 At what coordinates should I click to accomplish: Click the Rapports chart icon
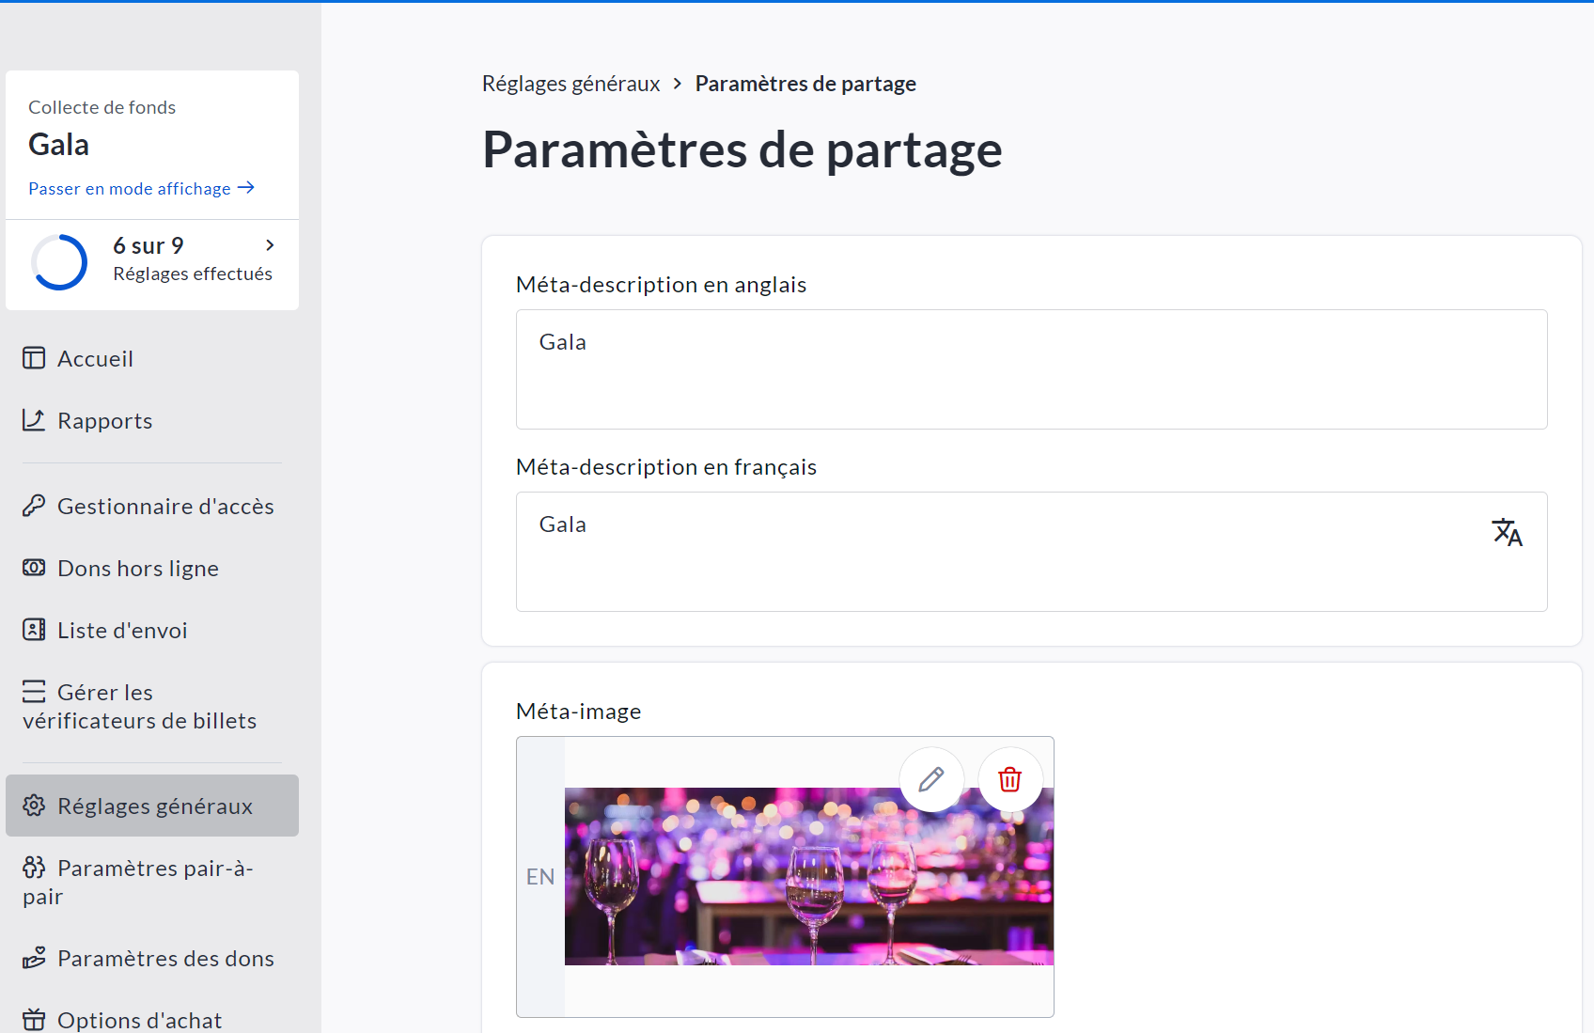34,420
